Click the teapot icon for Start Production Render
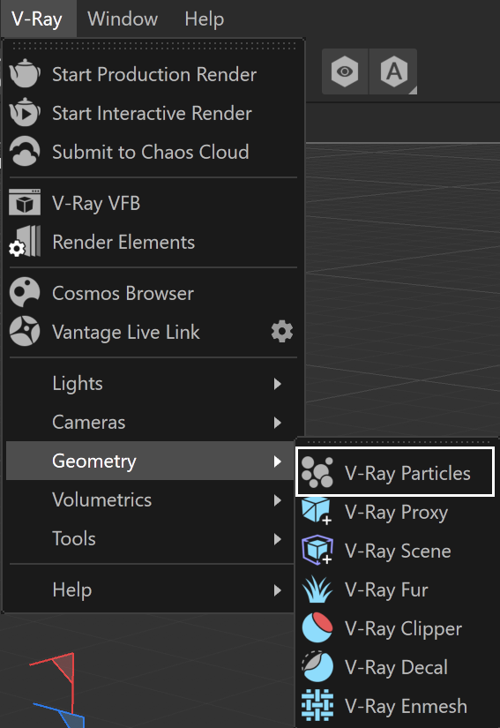Screen dimensions: 500x728 coord(25,73)
